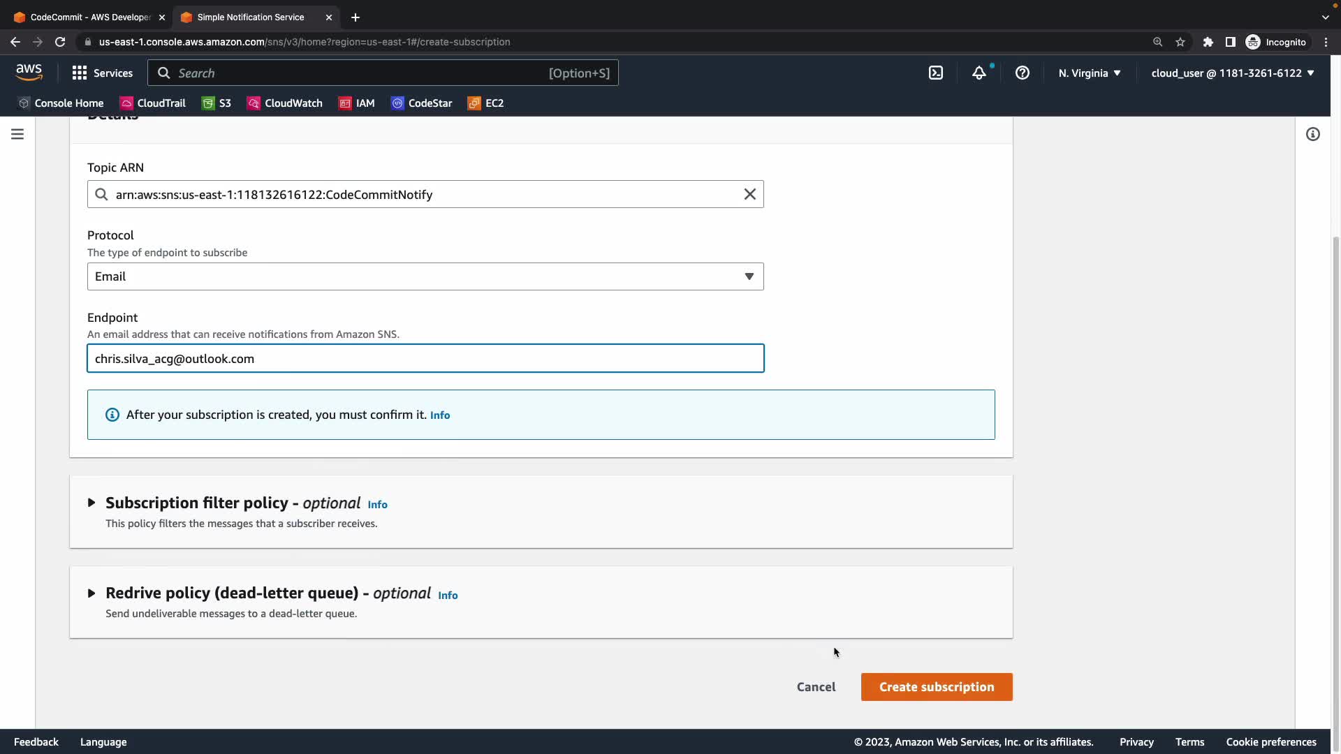Screen dimensions: 1341x754
Task: Click the Endpoint email input field
Action: 425,359
